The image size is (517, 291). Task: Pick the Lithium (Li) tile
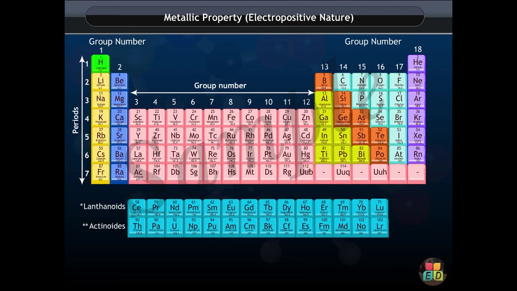coord(101,82)
